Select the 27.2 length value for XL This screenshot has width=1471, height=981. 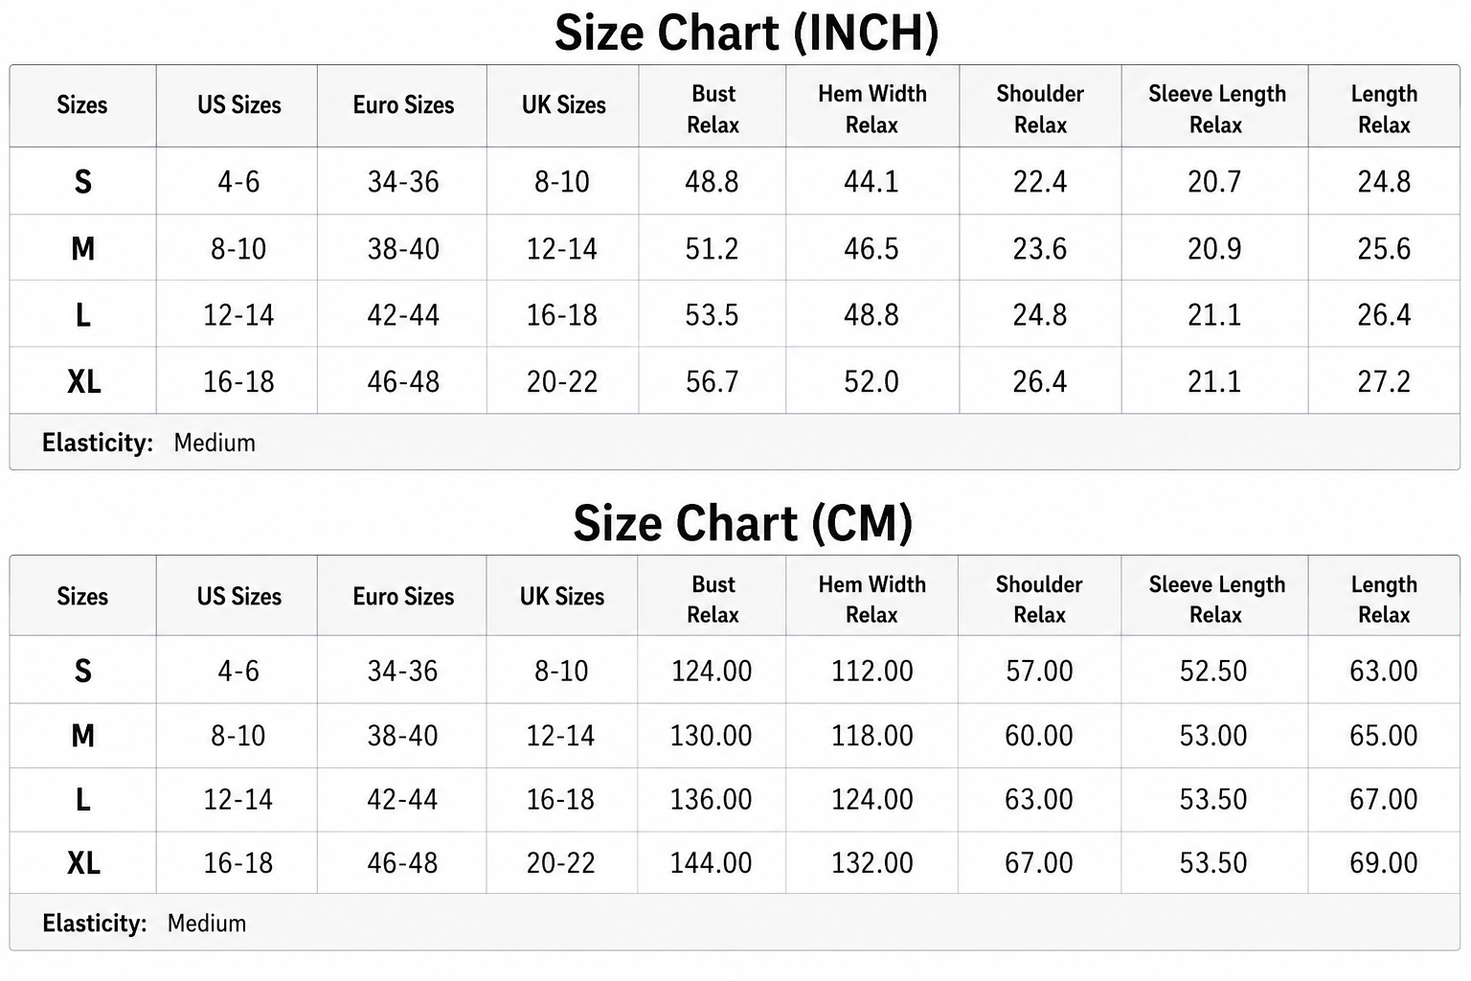[x=1384, y=382]
